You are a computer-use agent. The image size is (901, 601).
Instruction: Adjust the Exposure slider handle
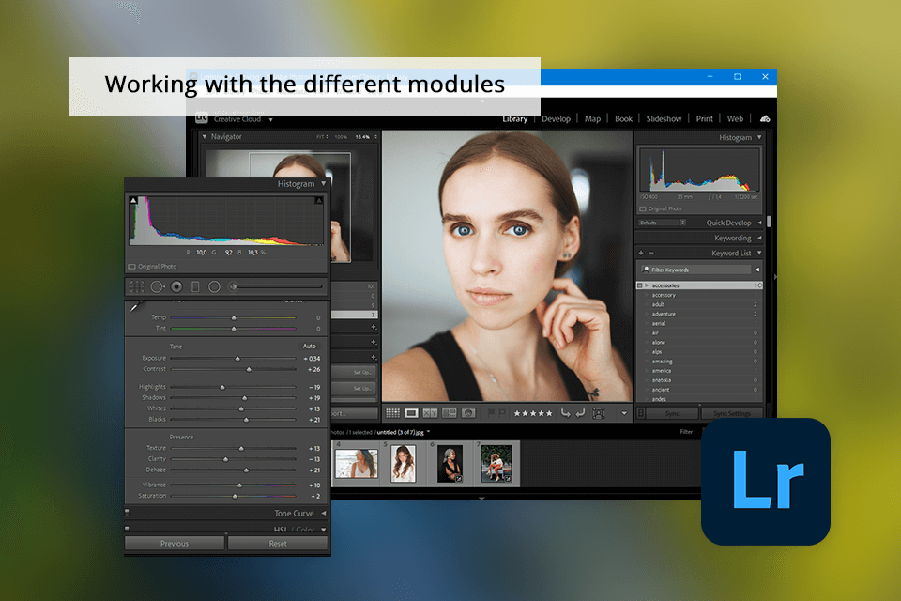pos(237,359)
